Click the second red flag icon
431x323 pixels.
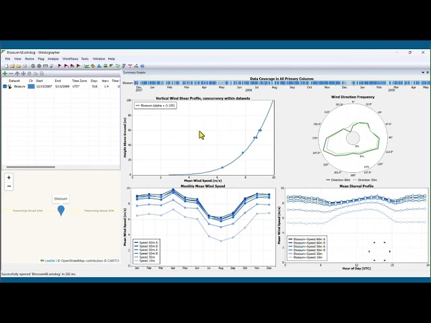click(66, 66)
